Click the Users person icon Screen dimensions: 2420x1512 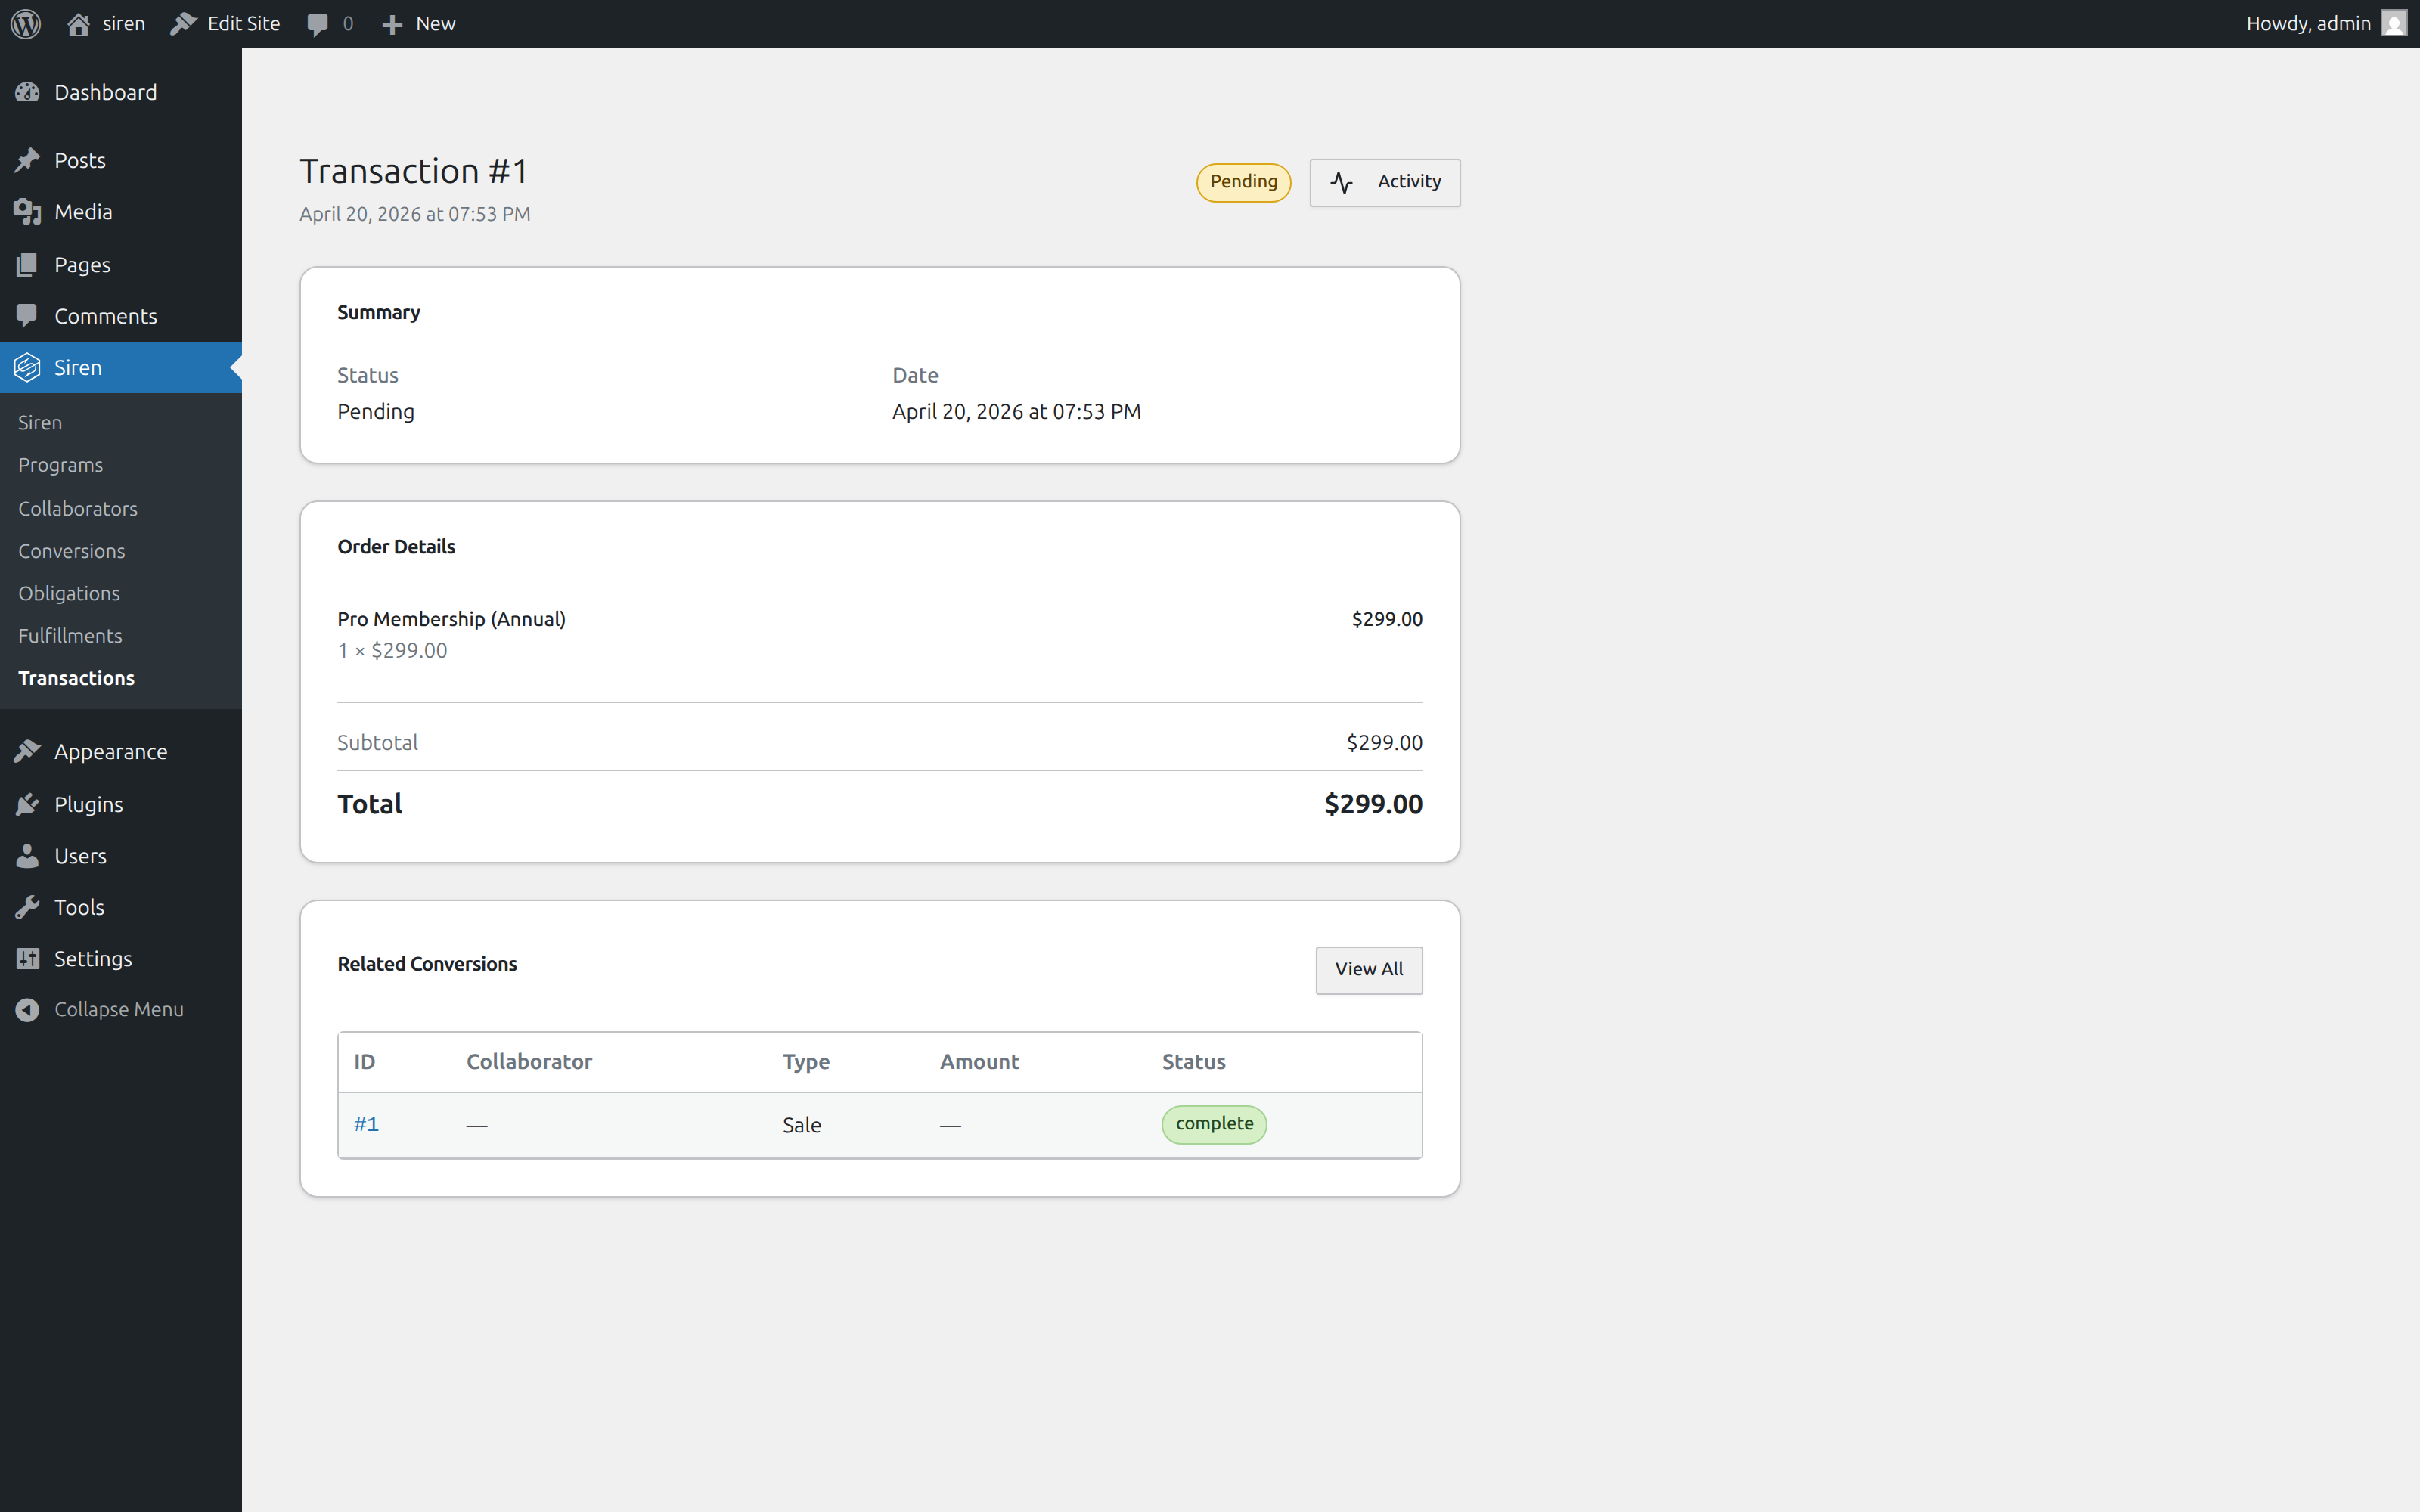(x=28, y=855)
